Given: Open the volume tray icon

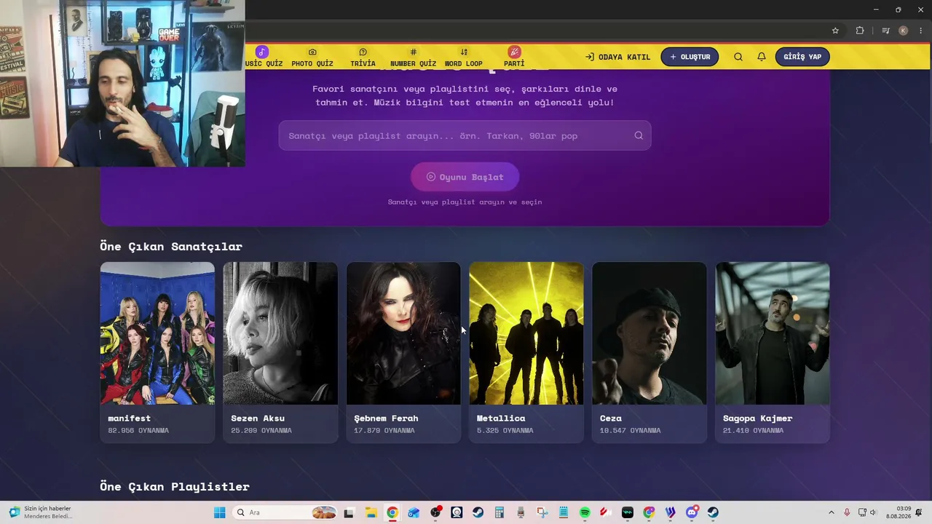Looking at the screenshot, I should (873, 512).
